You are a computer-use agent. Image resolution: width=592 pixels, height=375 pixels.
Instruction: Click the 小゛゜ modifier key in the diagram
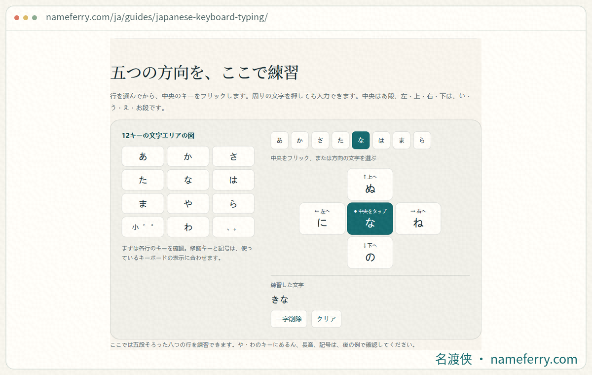(143, 227)
